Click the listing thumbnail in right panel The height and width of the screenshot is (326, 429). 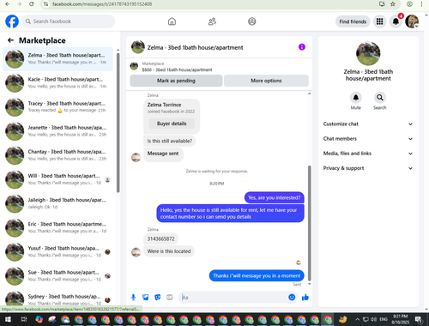tap(368, 53)
